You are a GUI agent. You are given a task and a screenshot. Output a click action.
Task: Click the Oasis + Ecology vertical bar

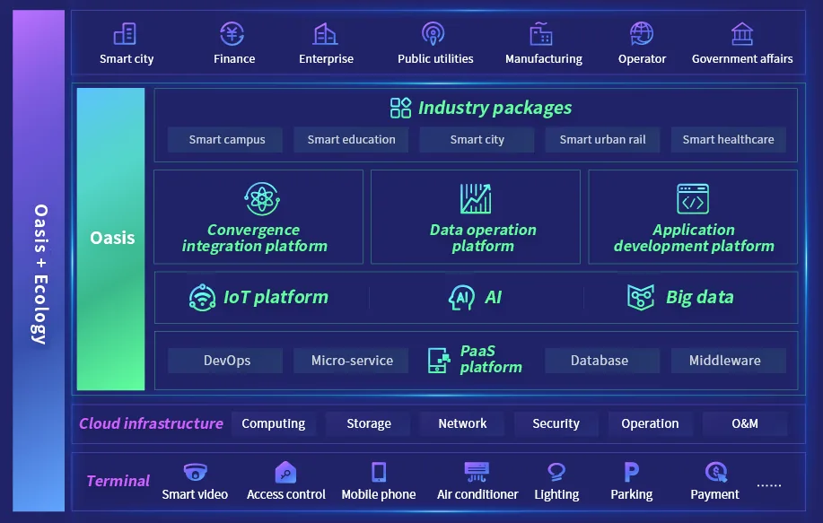click(x=39, y=261)
